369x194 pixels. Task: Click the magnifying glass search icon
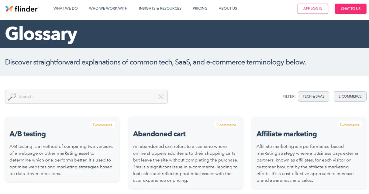(x=12, y=96)
